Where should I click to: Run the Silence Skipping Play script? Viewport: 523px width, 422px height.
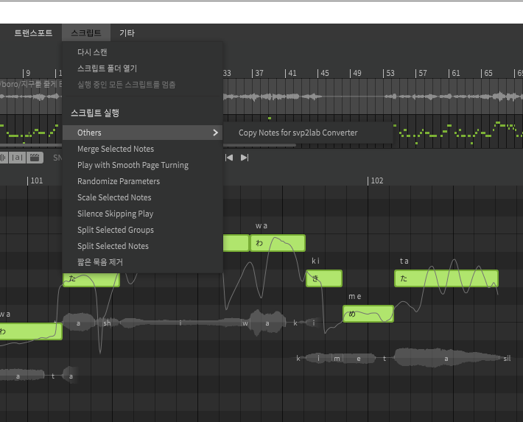coord(115,214)
